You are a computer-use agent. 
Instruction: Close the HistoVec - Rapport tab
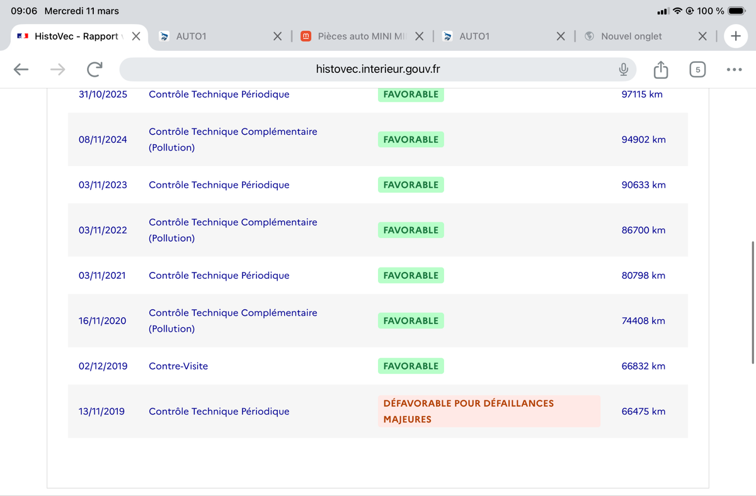136,37
